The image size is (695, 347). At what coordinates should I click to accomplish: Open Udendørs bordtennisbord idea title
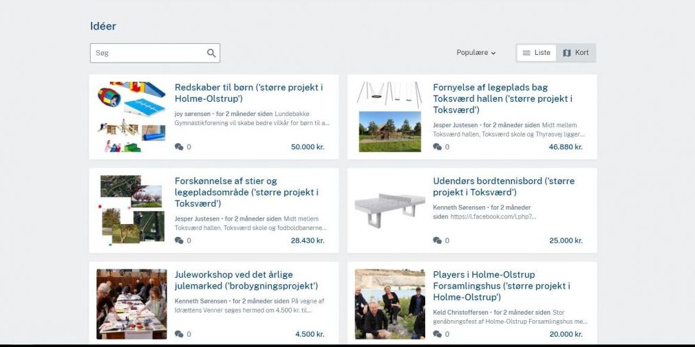point(504,187)
